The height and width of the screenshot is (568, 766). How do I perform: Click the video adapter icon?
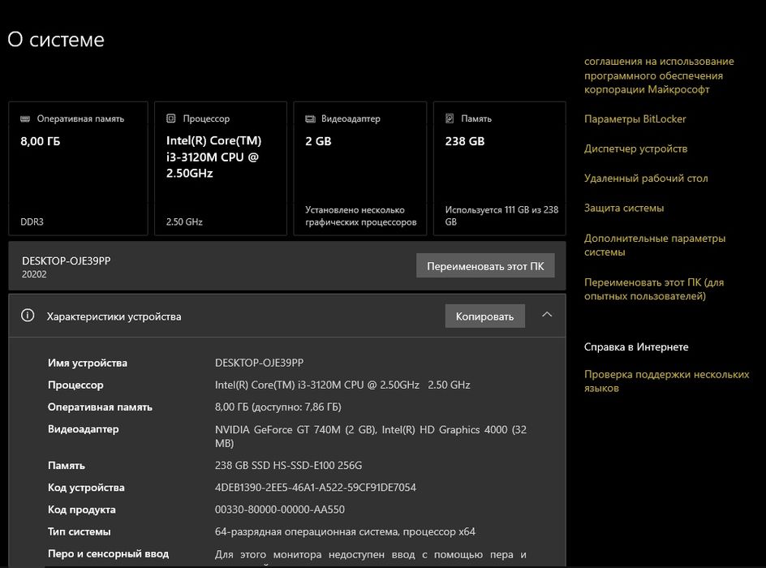click(310, 118)
